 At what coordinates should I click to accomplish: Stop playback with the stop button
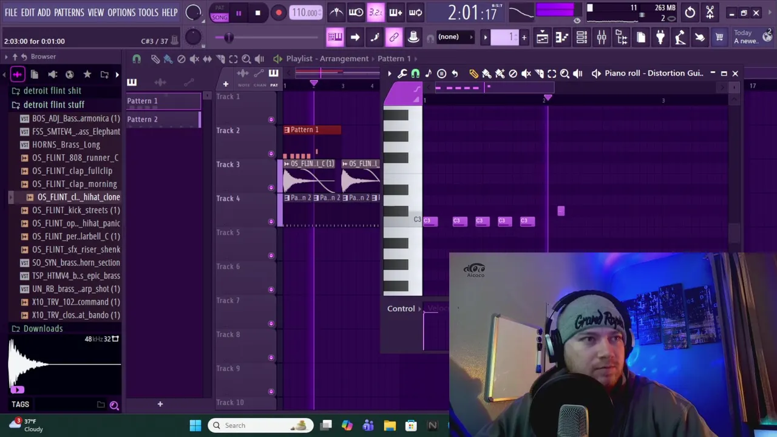pos(257,13)
